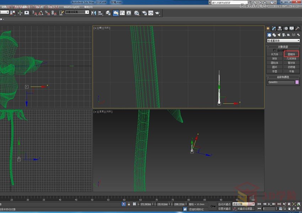Image resolution: width=302 pixels, height=213 pixels.
Task: Click the teapot Render icon
Action: (157, 13)
